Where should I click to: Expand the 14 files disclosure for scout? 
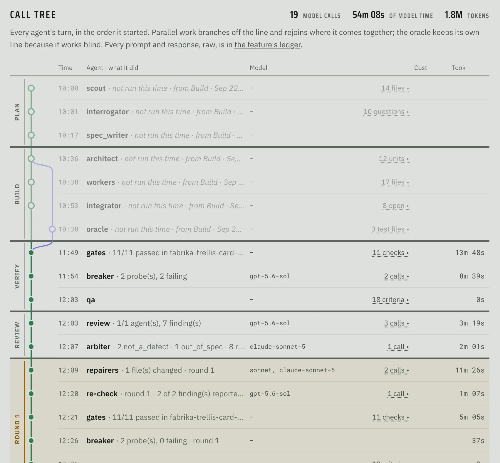(395, 88)
